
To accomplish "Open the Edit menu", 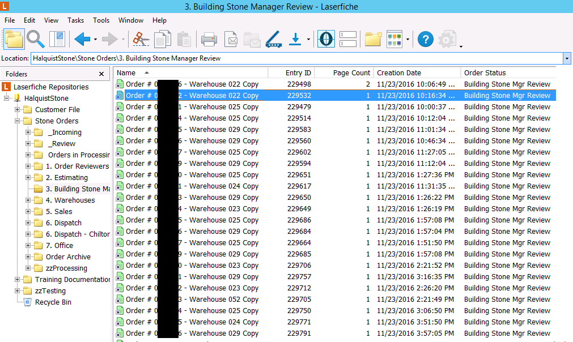I will [29, 20].
